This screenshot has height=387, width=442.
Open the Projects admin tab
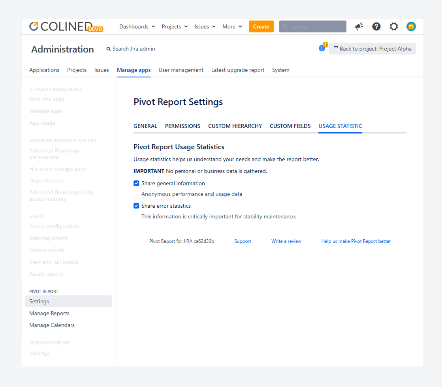pos(77,70)
